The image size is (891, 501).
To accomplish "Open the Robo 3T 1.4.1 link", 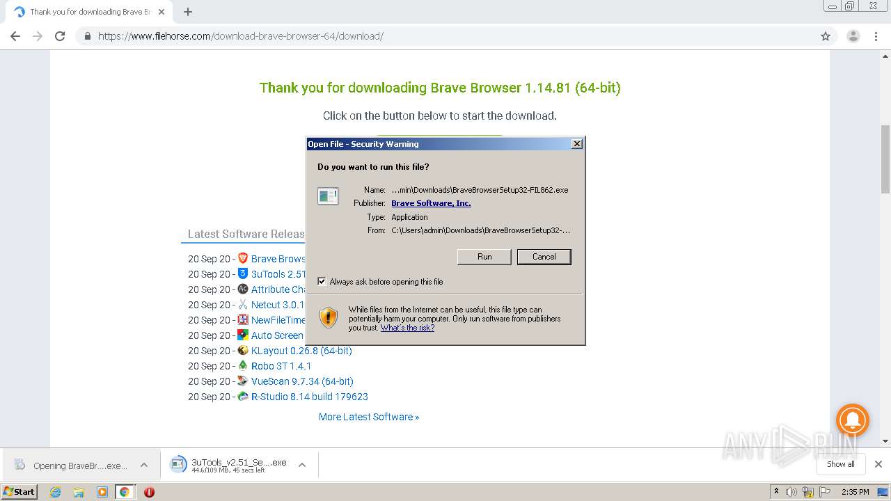I will (x=281, y=366).
